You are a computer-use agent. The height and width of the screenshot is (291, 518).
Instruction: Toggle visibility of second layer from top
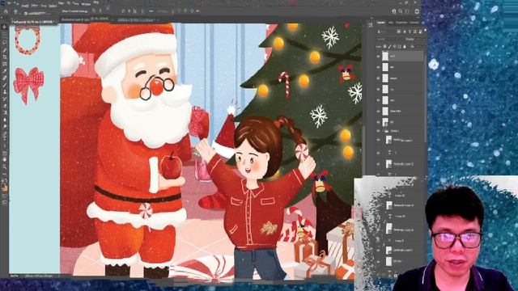coord(378,67)
